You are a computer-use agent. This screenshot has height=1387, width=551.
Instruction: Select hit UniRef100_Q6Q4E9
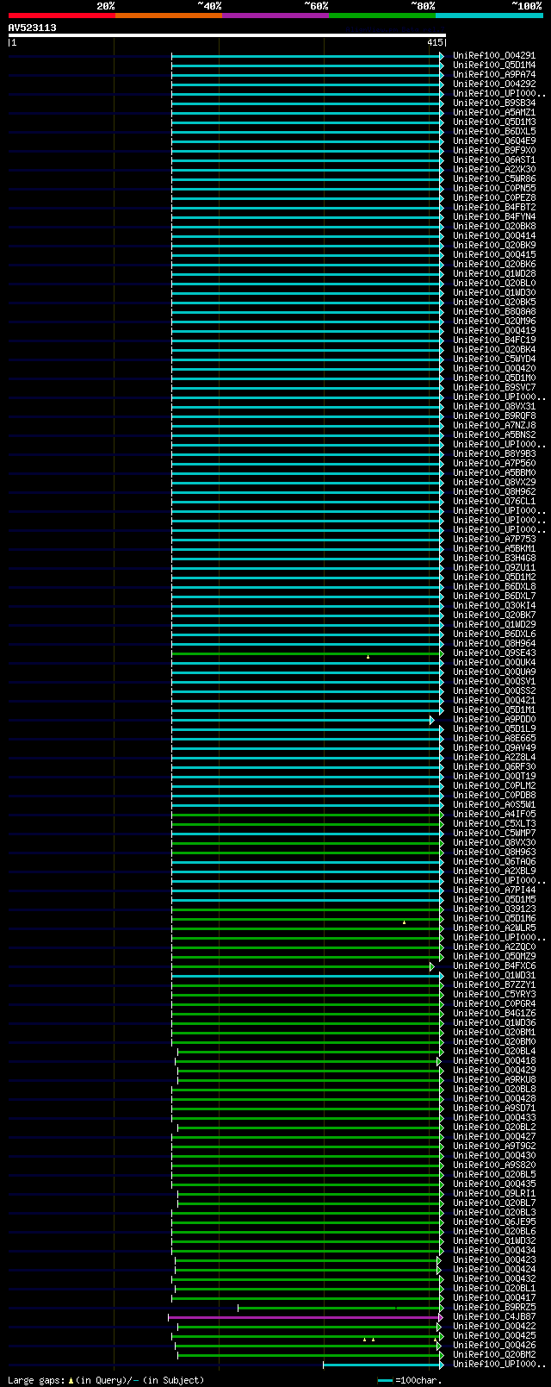click(494, 141)
